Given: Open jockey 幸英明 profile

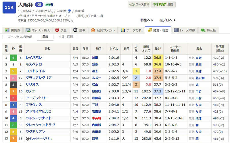Looking at the screenshot, I should (96, 118).
